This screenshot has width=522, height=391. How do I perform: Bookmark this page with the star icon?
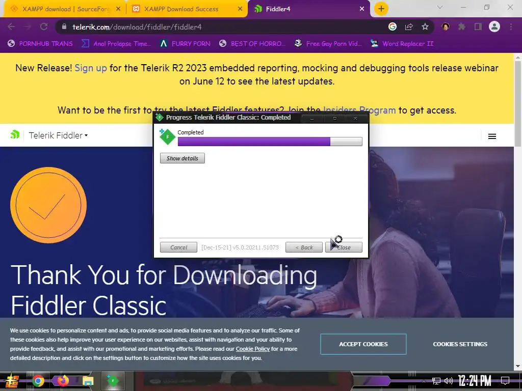(425, 26)
